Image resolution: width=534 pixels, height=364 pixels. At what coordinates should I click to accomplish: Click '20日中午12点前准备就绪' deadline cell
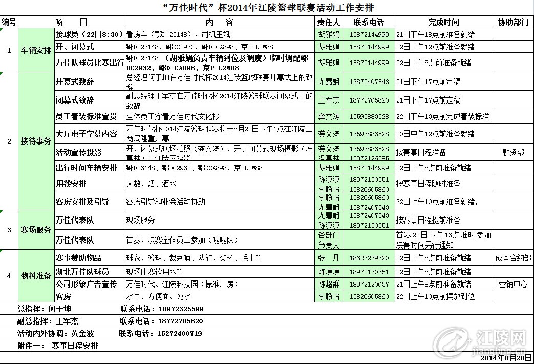point(444,134)
